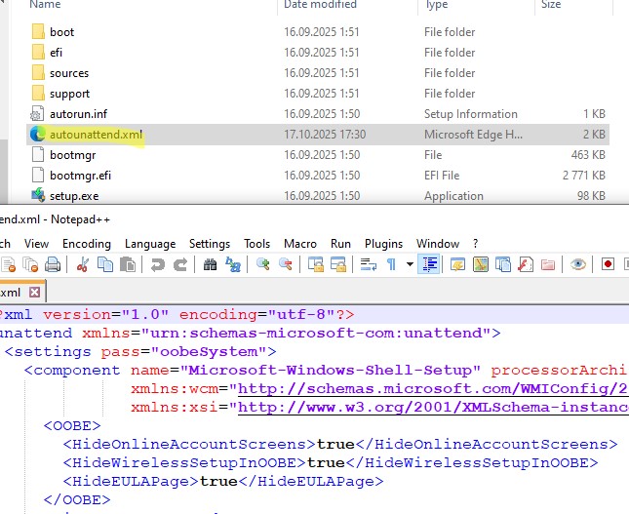This screenshot has width=629, height=514.
Task: Click the Paste clipboard icon
Action: click(128, 264)
